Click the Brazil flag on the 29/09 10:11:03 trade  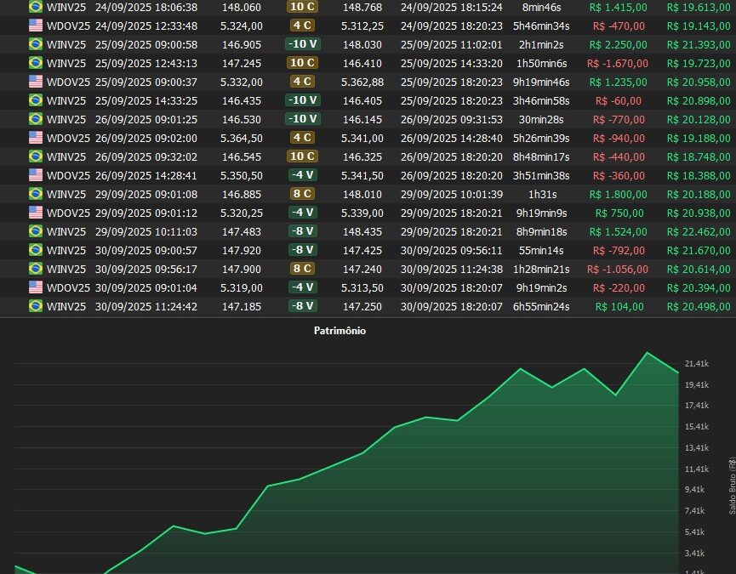36,231
